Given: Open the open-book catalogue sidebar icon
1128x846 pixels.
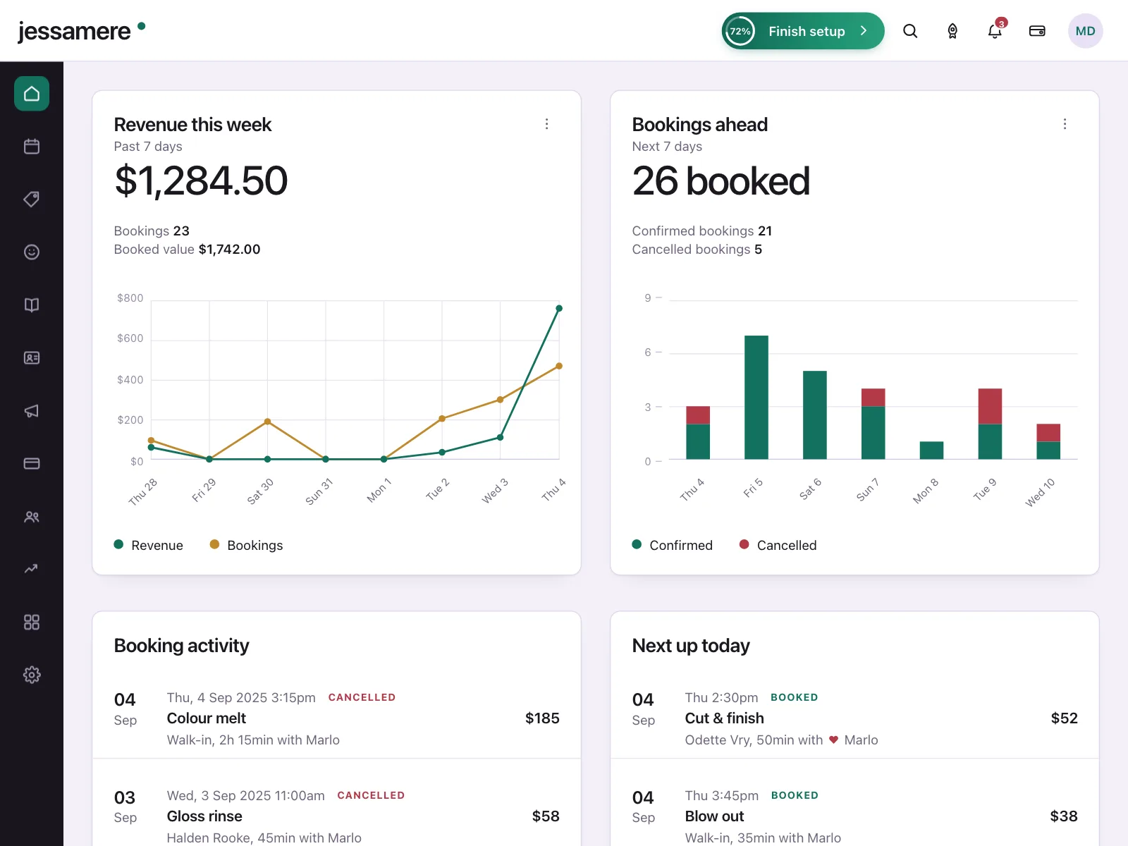Looking at the screenshot, I should [x=32, y=305].
